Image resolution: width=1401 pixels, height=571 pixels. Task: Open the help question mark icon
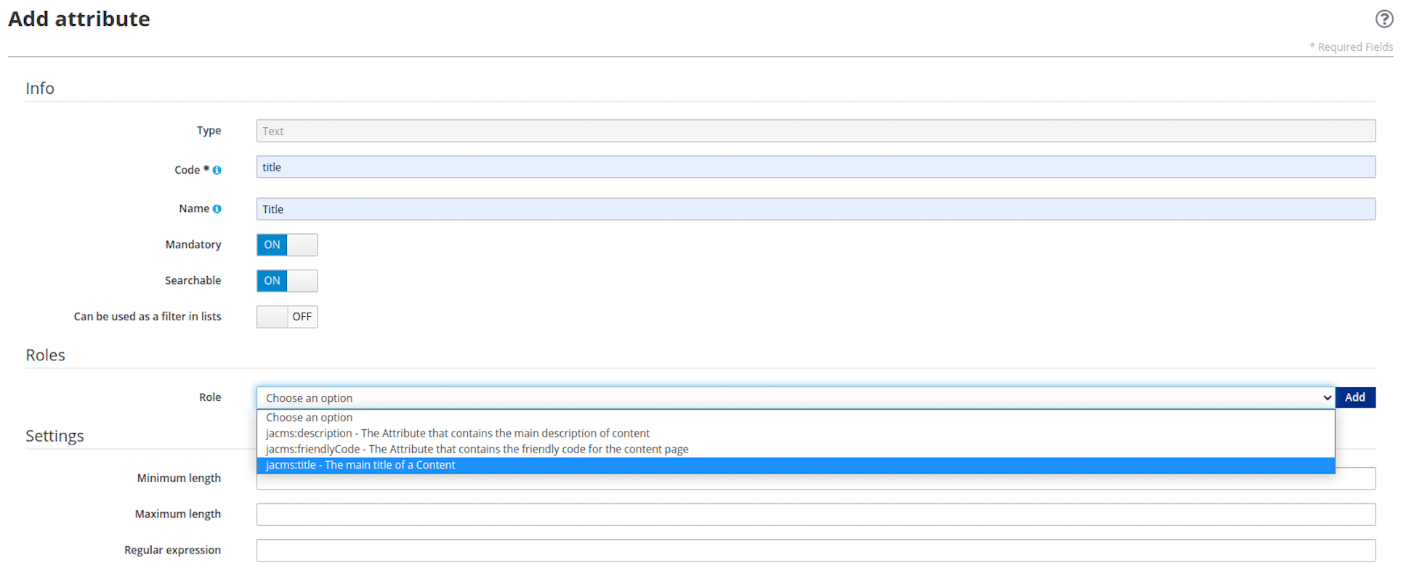1384,19
